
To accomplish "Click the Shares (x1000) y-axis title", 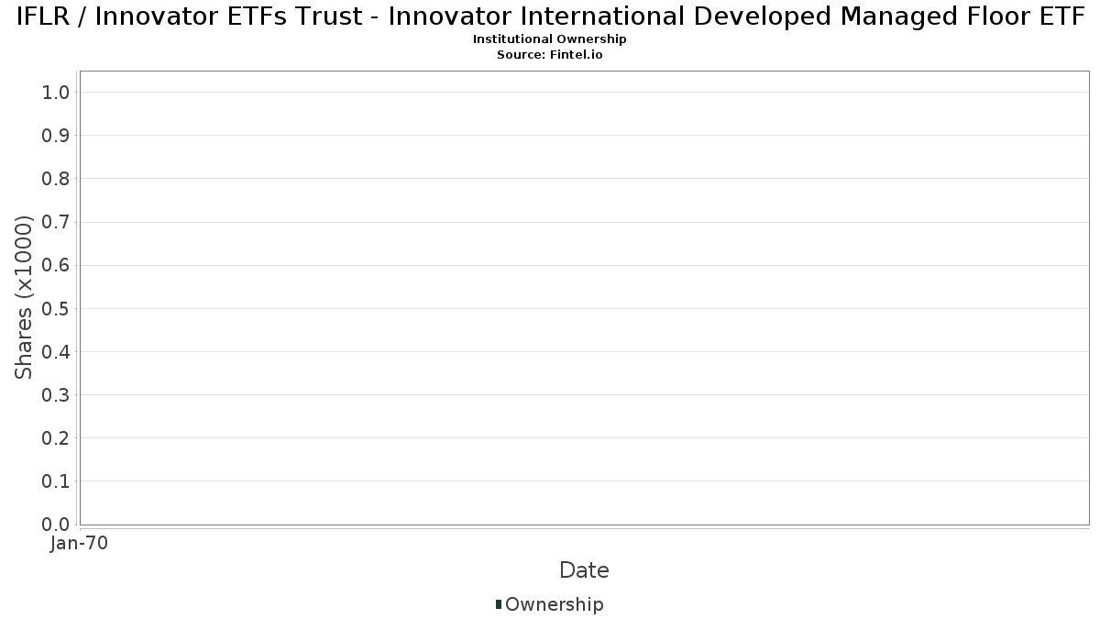I will [x=24, y=297].
